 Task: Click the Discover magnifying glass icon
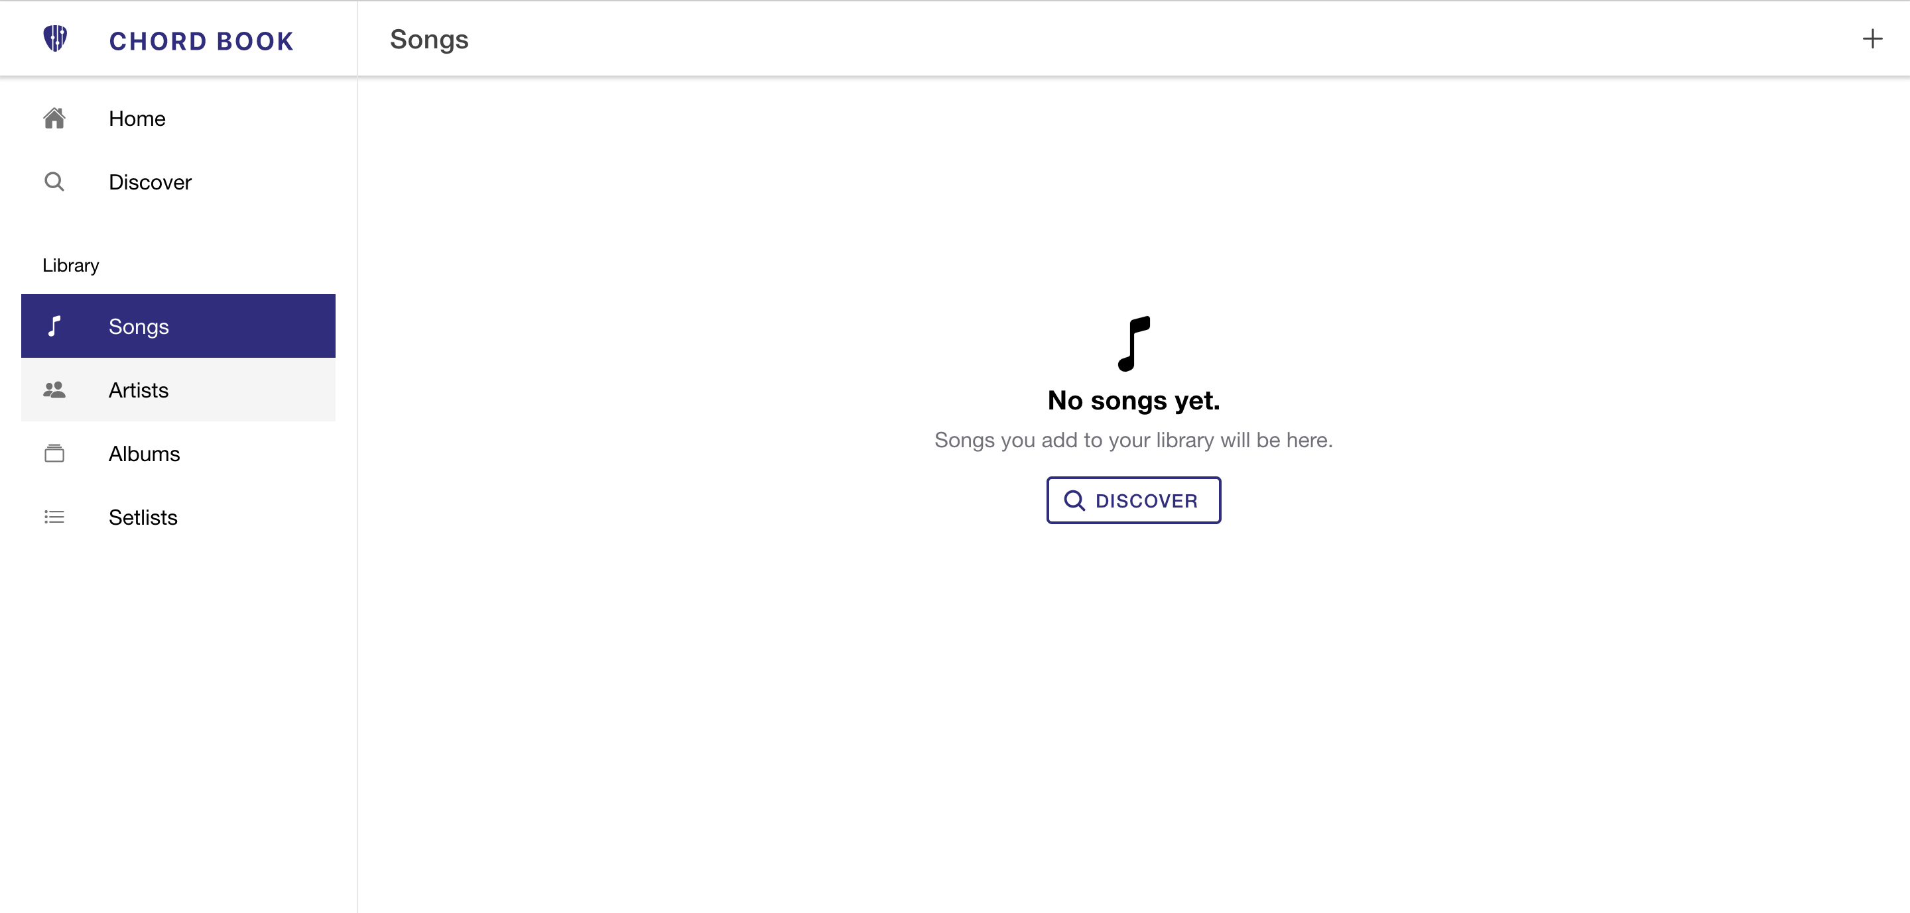tap(54, 182)
